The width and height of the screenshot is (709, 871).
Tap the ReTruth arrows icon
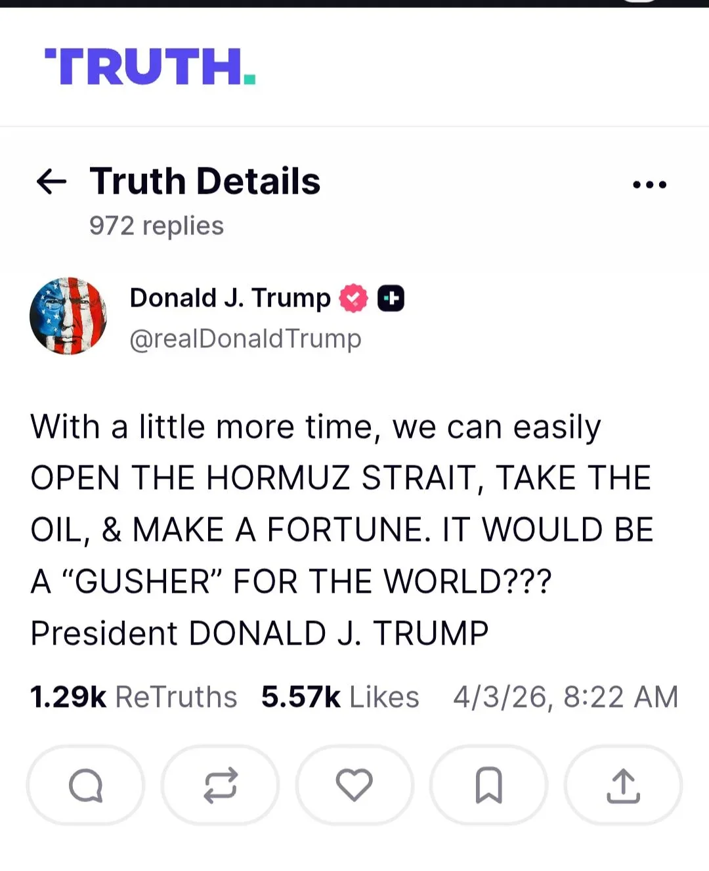coord(220,785)
